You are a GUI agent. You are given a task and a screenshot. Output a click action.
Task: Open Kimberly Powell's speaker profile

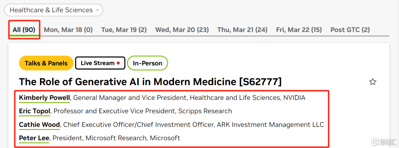(44, 98)
